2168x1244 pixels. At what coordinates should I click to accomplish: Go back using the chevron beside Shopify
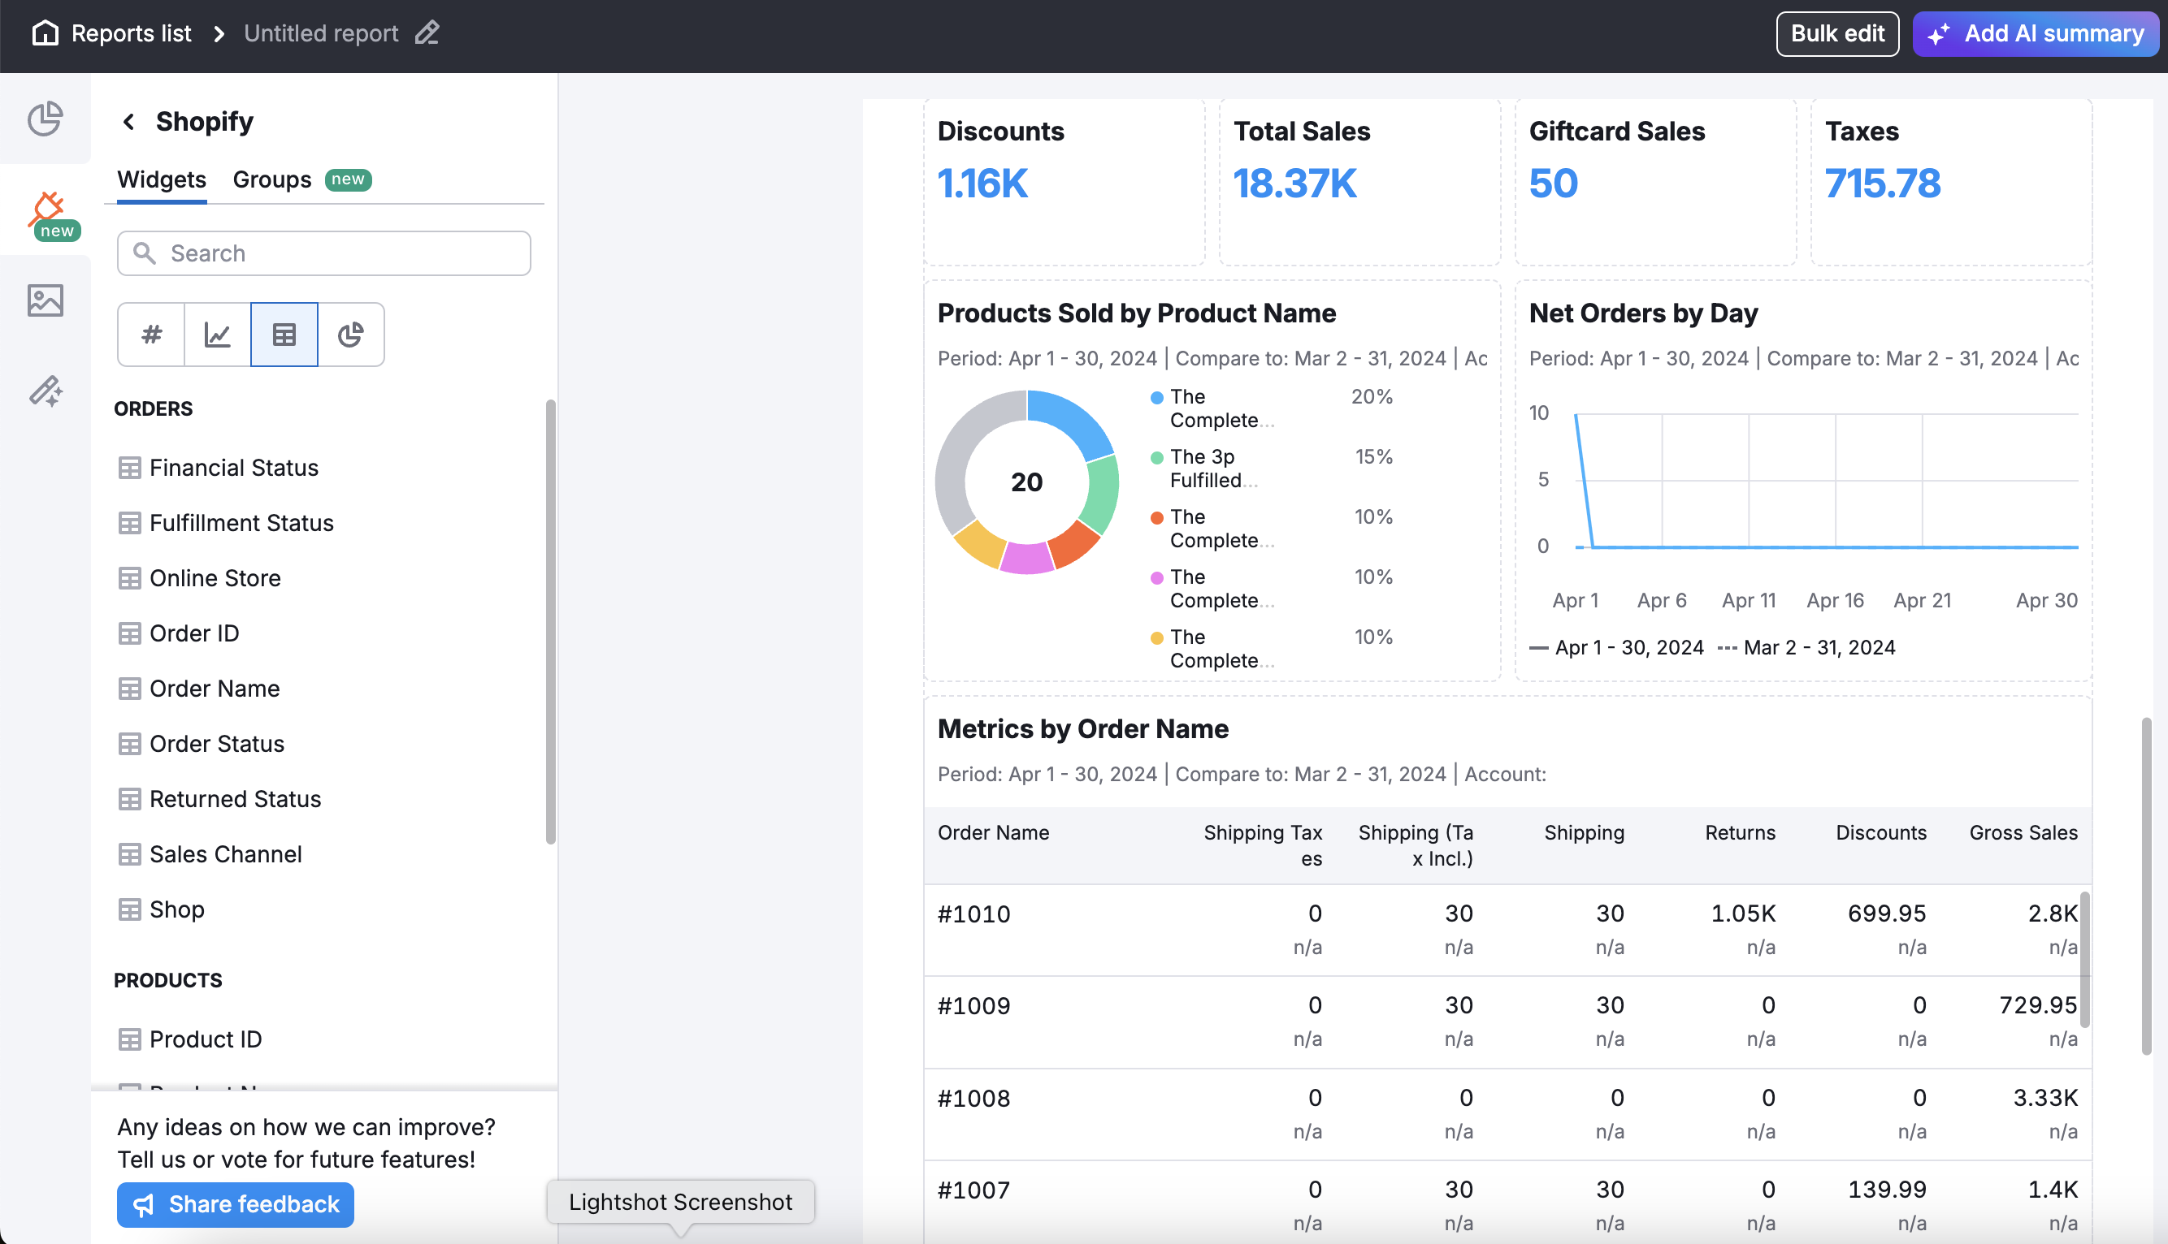[x=129, y=122]
